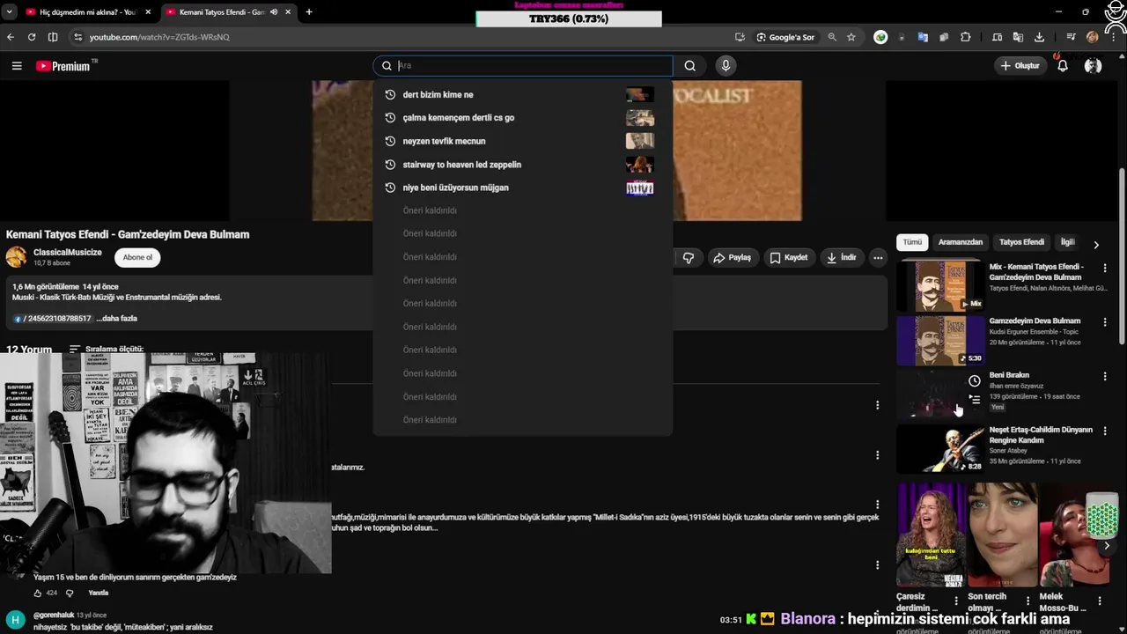Image resolution: width=1127 pixels, height=634 pixels.
Task: Open the ClassicalMusicize channel name link
Action: pyautogui.click(x=68, y=253)
